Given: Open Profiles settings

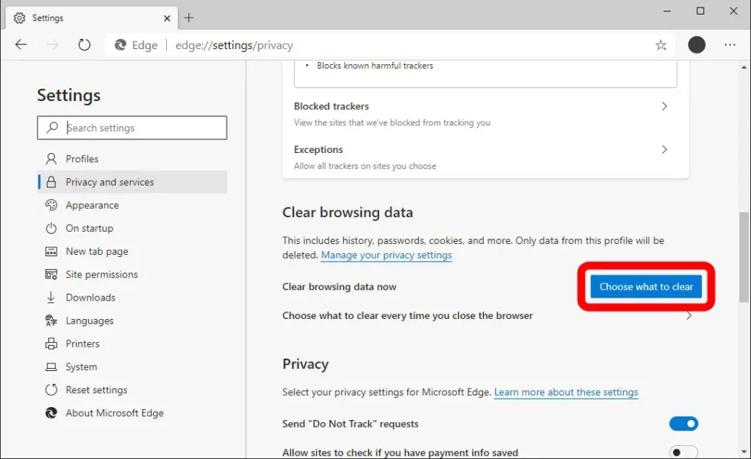Looking at the screenshot, I should click(132, 159).
